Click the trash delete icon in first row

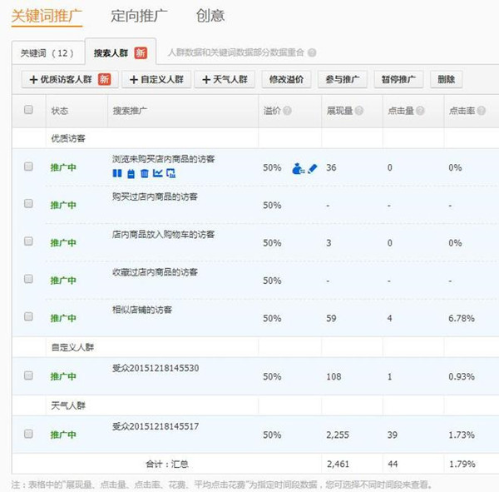pos(144,173)
